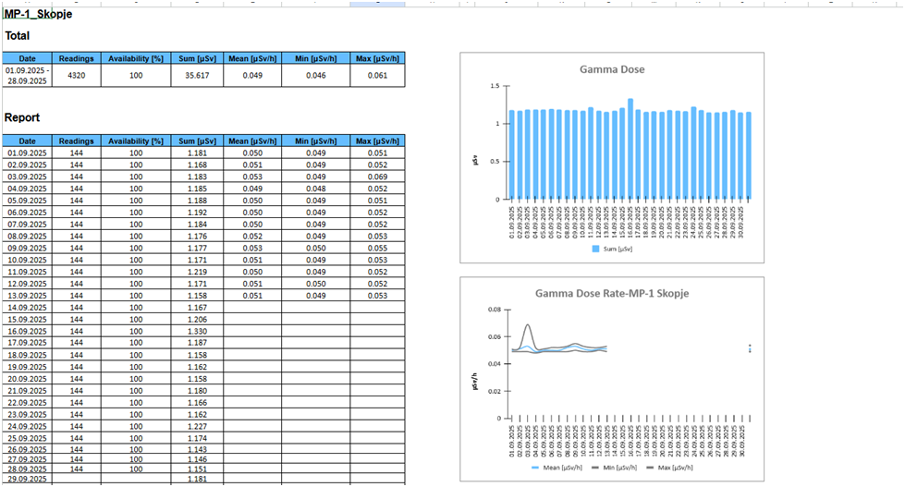Select the min value 0.048 for 04.09.2025
The width and height of the screenshot is (905, 487).
pyautogui.click(x=316, y=189)
